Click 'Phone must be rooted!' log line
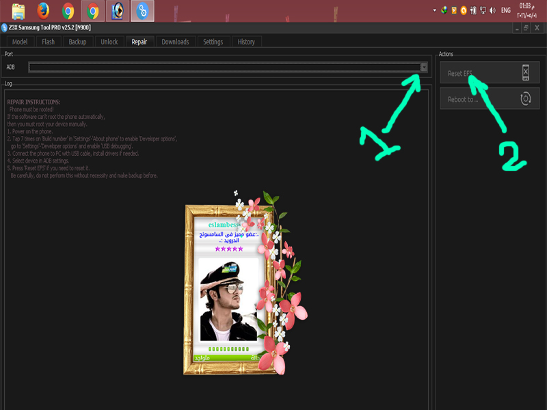The image size is (547, 410). (31, 109)
